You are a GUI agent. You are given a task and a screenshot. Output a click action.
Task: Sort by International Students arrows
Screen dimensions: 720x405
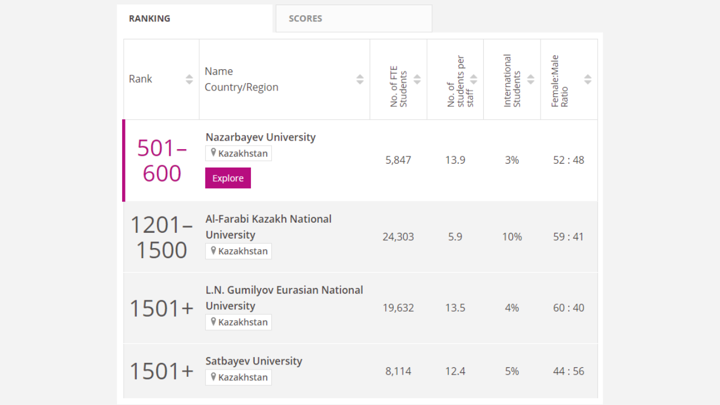530,79
